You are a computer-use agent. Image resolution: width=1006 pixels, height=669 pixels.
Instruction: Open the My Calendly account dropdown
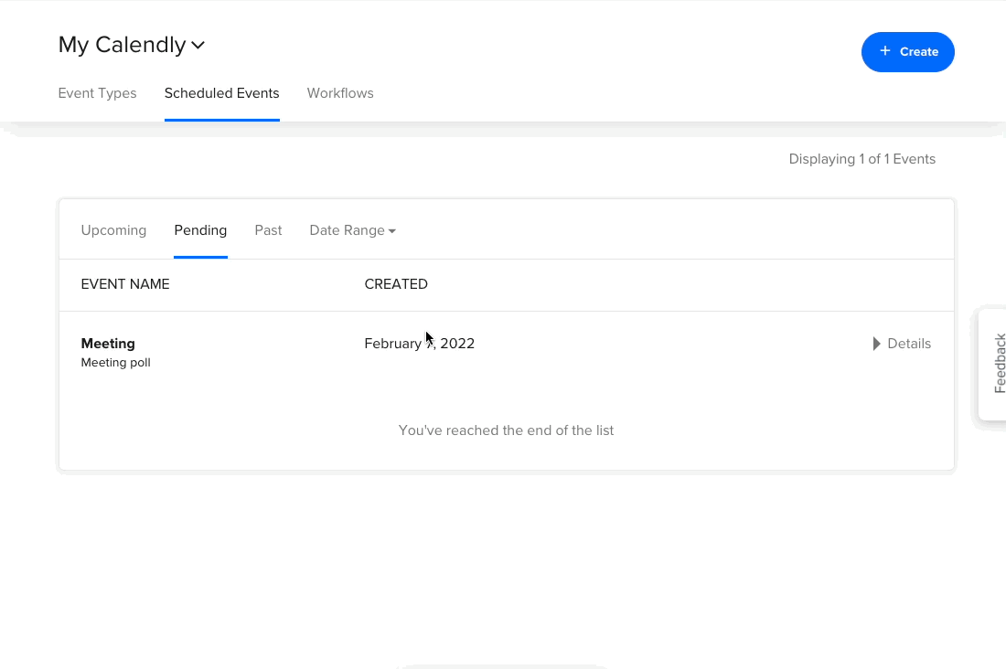[132, 45]
